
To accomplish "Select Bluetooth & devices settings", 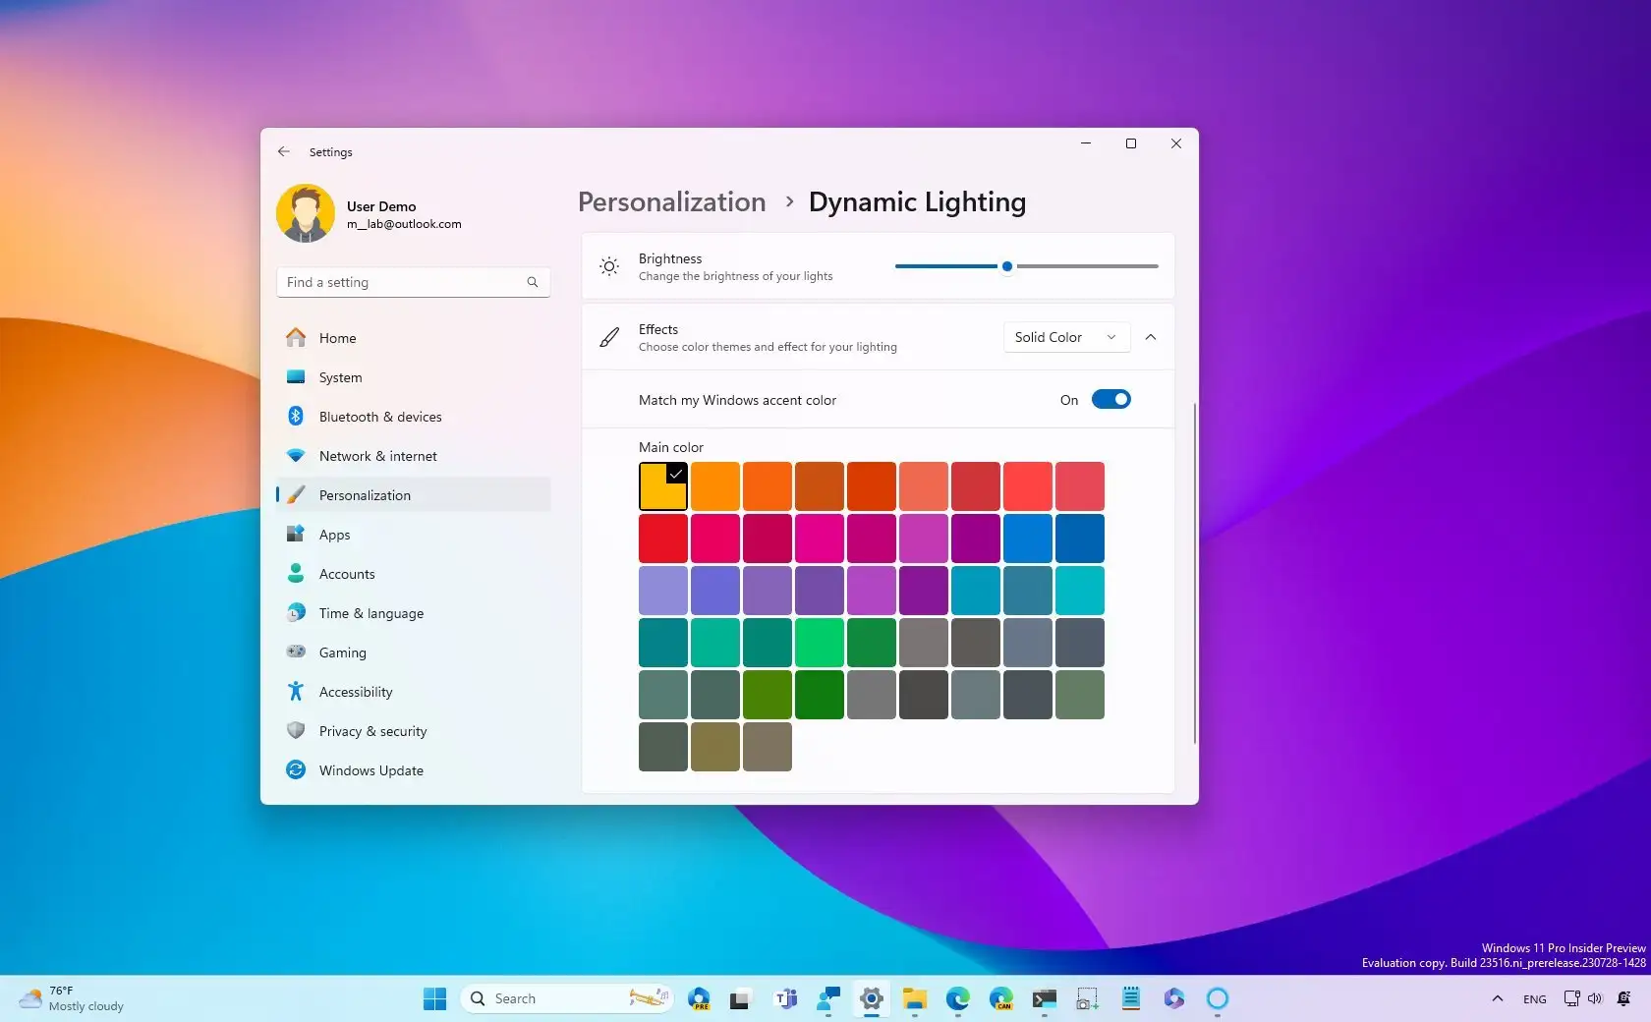I will click(x=379, y=416).
